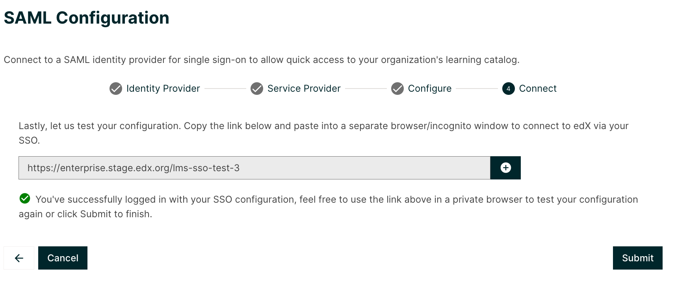Screen dimensions: 676x292
Task: Click the Submit button
Action: (637, 258)
